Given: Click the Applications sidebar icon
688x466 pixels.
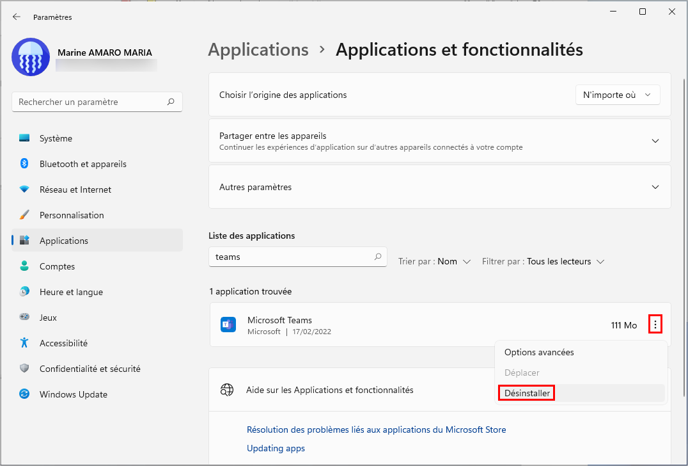Looking at the screenshot, I should click(24, 240).
